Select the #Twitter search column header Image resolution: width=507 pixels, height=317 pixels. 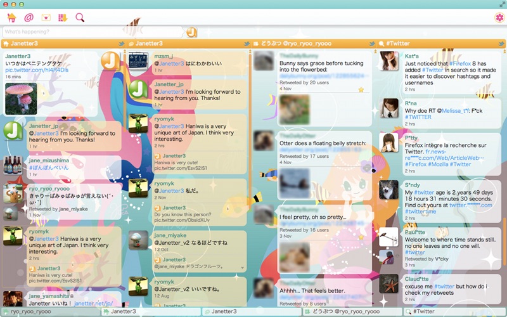tap(441, 44)
